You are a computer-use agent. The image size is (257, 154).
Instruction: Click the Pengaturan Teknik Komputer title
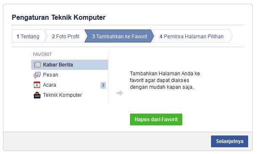coord(59,17)
